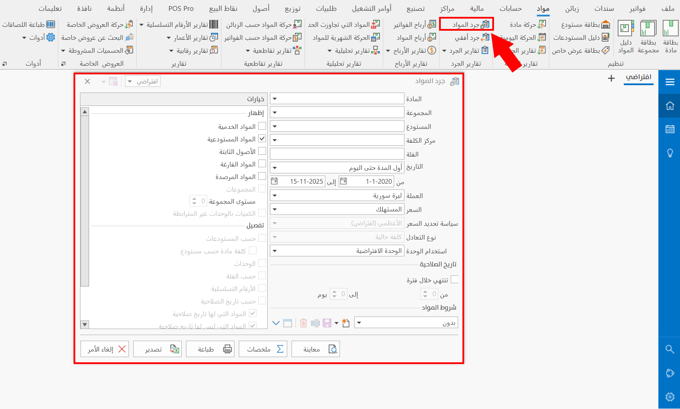Open the زبائن ribbon tab

click(572, 9)
